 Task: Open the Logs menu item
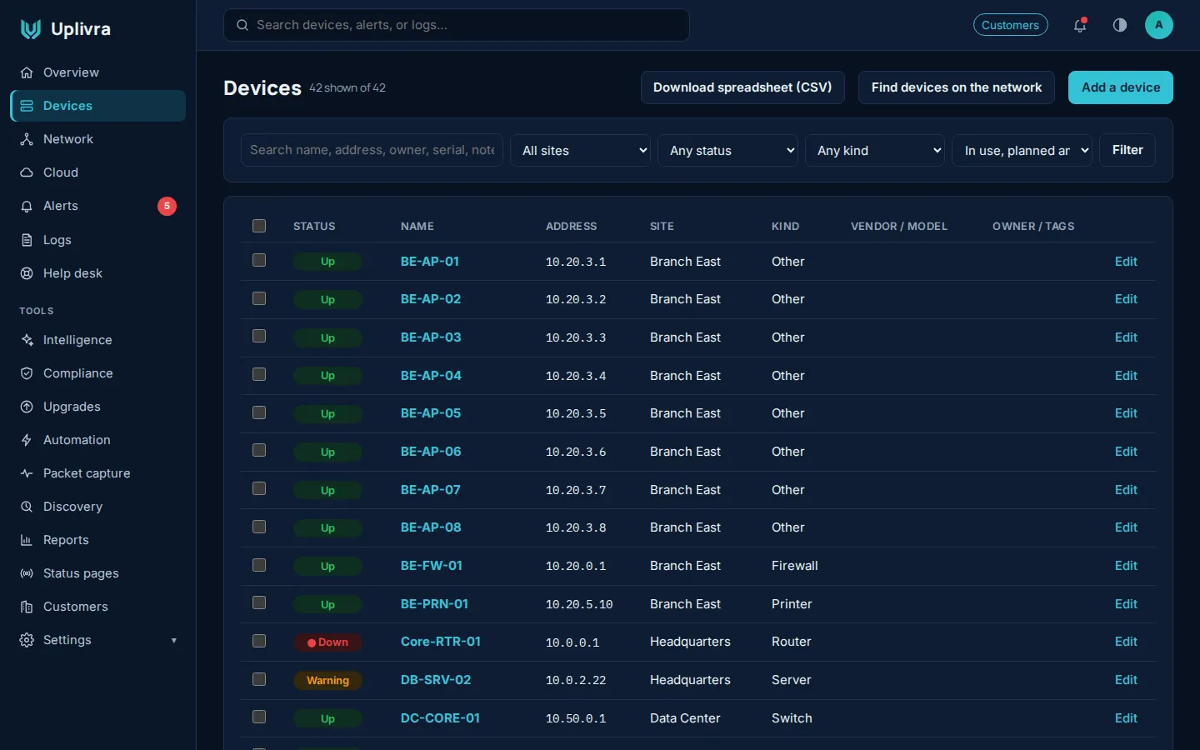(x=97, y=240)
